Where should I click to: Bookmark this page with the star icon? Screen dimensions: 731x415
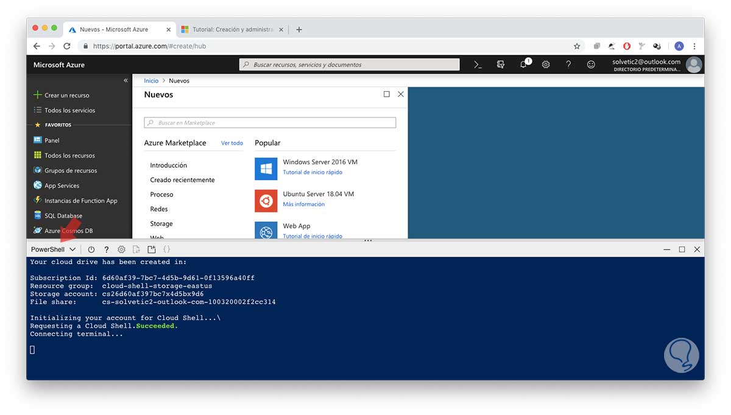click(577, 46)
